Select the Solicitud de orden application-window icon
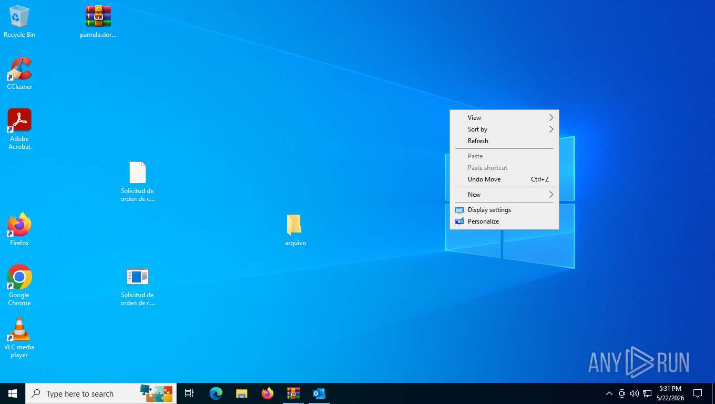This screenshot has width=715, height=404. pos(137,286)
